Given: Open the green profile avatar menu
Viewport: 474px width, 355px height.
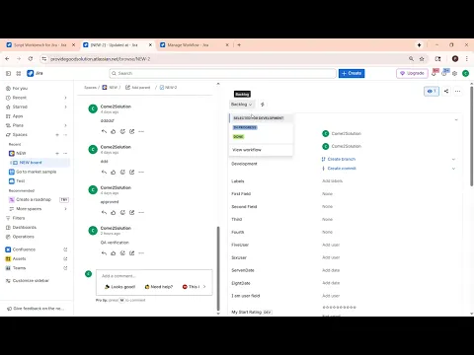Looking at the screenshot, I should click(x=465, y=73).
